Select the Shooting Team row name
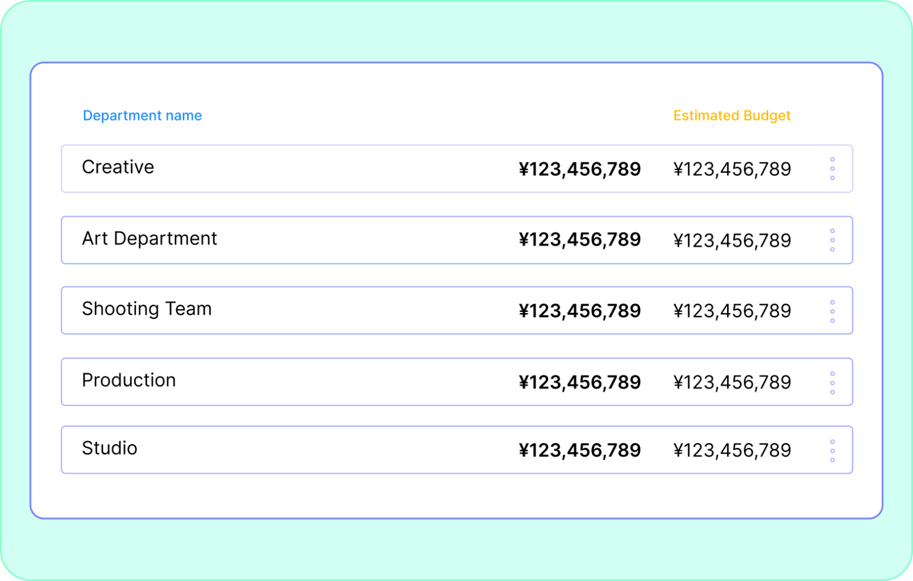Viewport: 913px width, 581px height. 147,309
